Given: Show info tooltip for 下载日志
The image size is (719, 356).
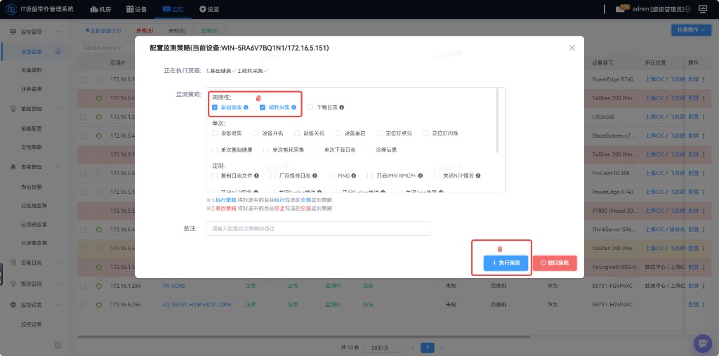Looking at the screenshot, I should 342,107.
